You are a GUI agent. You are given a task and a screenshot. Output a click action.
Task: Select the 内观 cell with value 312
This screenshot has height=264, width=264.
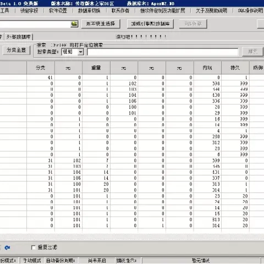(207, 142)
